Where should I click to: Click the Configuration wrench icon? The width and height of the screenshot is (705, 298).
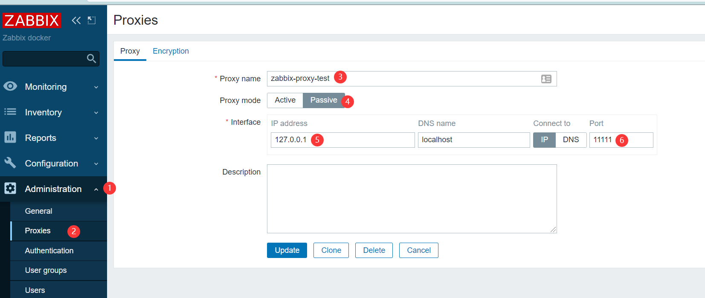point(10,163)
